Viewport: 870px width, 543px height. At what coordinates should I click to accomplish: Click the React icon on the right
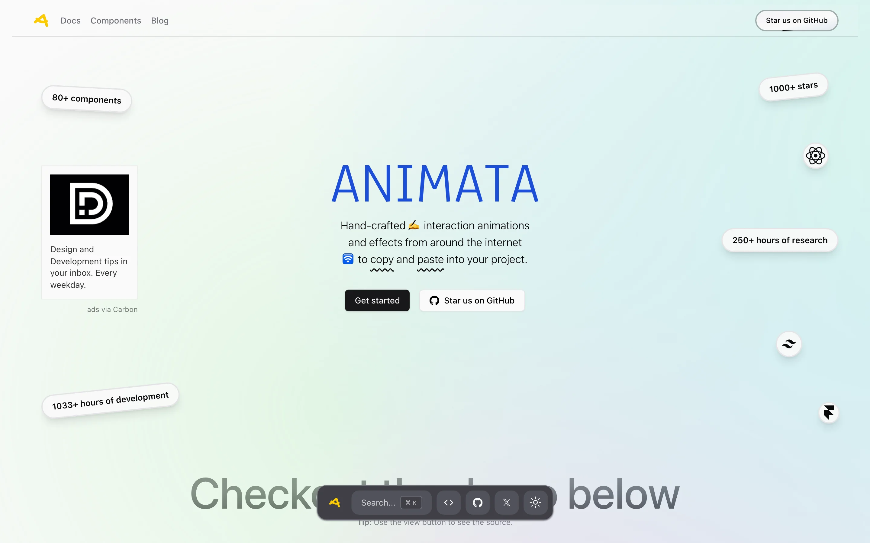(x=815, y=155)
